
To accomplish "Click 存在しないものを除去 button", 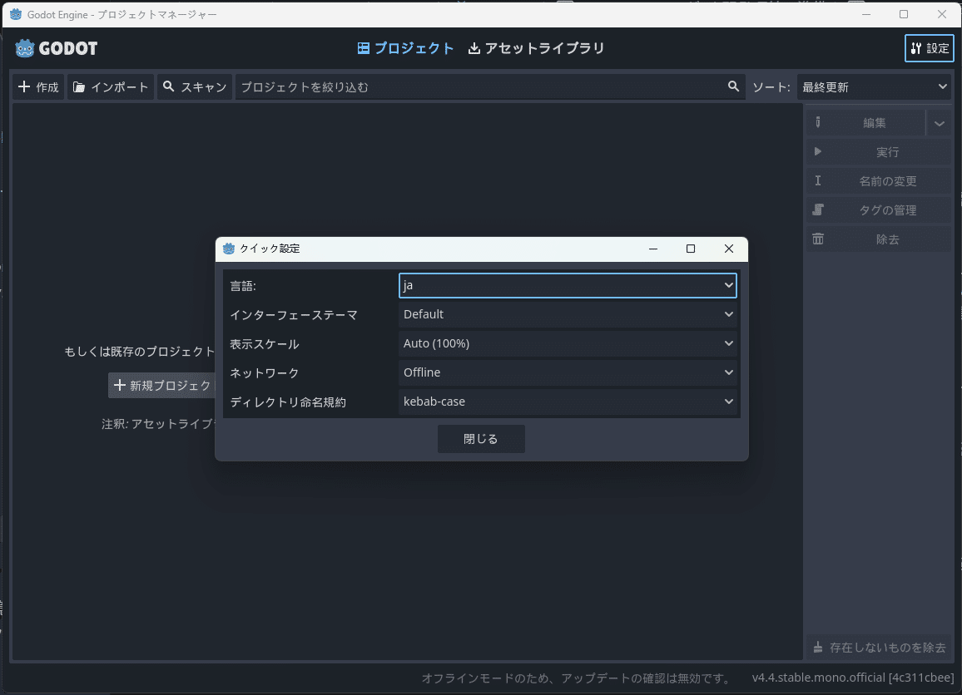I will click(x=879, y=647).
